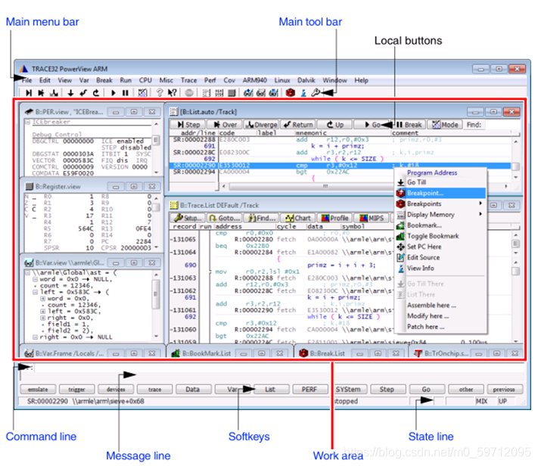This screenshot has height=466, width=538.
Task: Focus the B:: command line input
Action: (x=278, y=368)
